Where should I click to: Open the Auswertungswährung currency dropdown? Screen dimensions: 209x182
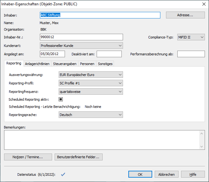91,75
